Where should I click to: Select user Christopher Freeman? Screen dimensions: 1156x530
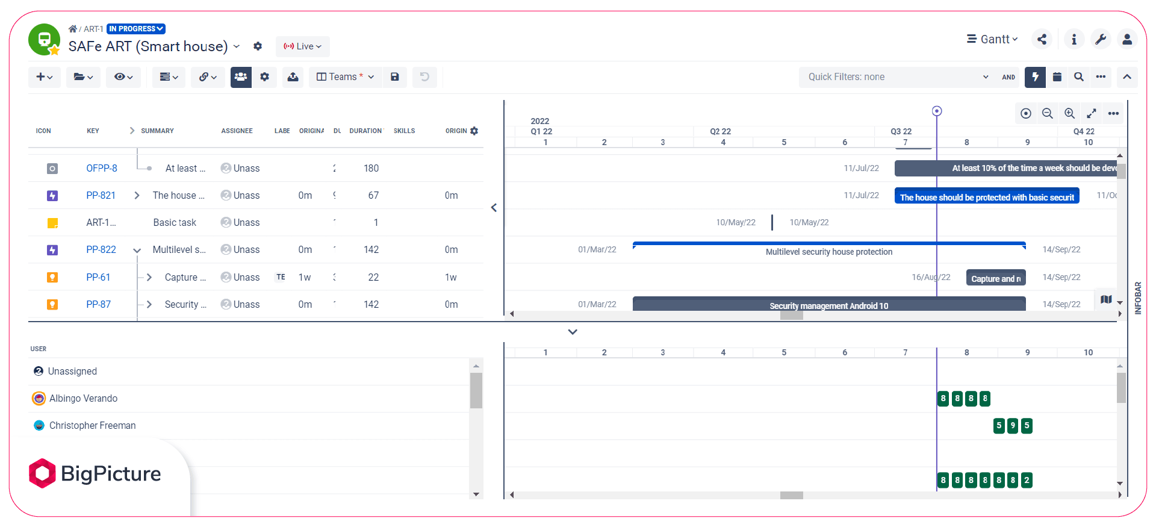click(248, 426)
